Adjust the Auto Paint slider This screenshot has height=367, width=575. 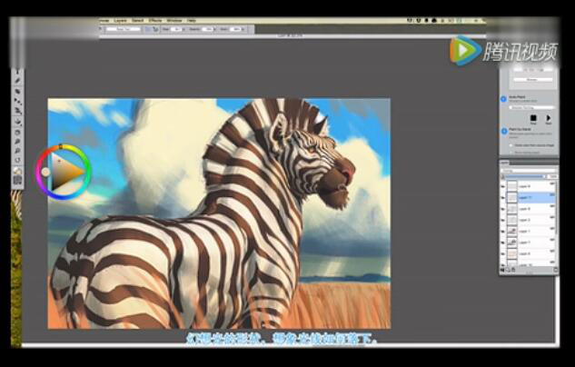532,107
